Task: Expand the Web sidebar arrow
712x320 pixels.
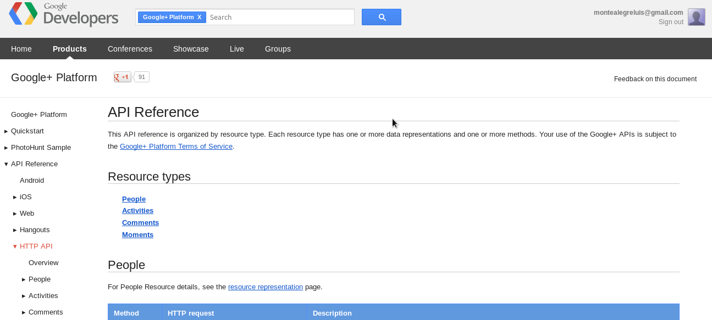Action: click(x=15, y=214)
